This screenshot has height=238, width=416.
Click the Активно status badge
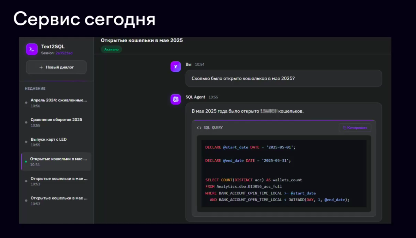tap(111, 49)
